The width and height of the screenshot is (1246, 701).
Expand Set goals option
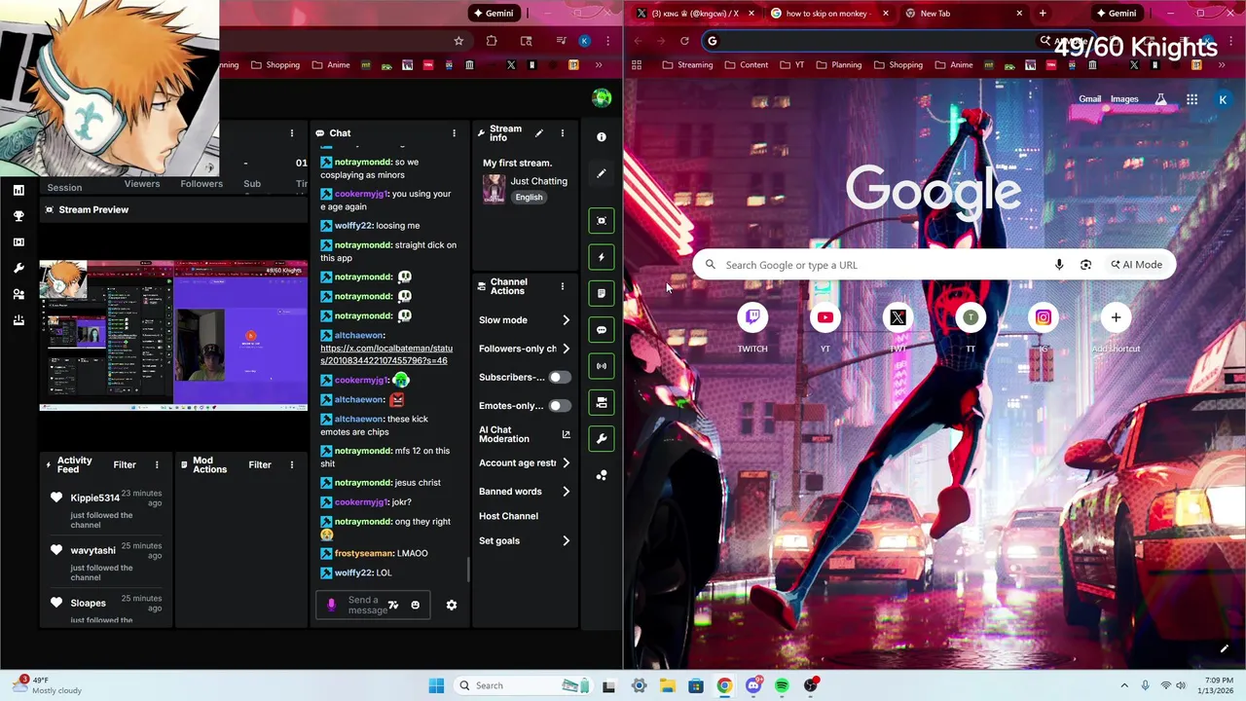566,541
